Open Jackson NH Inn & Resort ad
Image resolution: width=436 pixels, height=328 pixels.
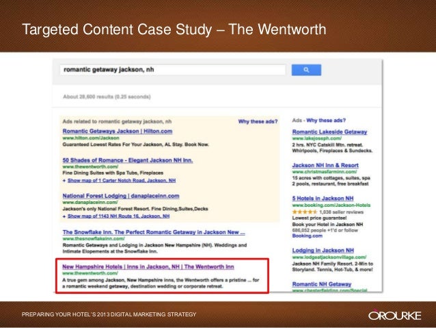pos(325,165)
